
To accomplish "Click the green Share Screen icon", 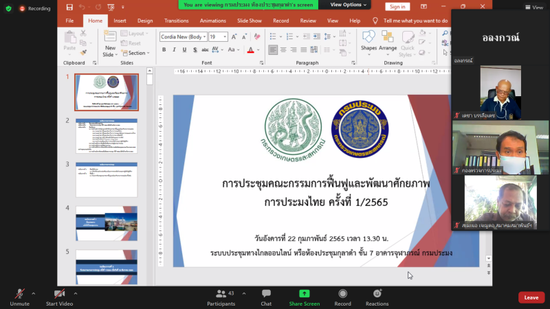I will coord(304,294).
